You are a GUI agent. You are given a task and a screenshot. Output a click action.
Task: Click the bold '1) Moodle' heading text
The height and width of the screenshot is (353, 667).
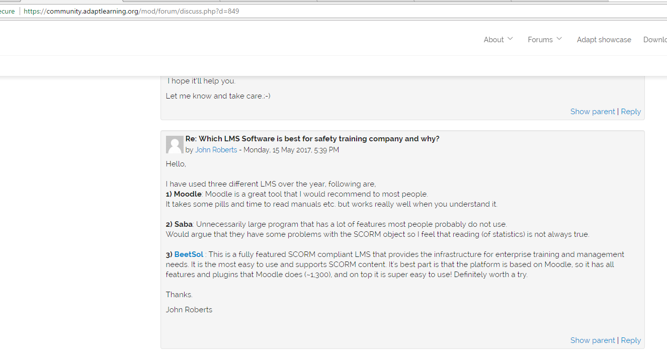click(x=184, y=194)
